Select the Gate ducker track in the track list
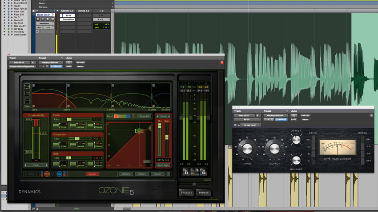The image size is (378, 212). pos(20,35)
